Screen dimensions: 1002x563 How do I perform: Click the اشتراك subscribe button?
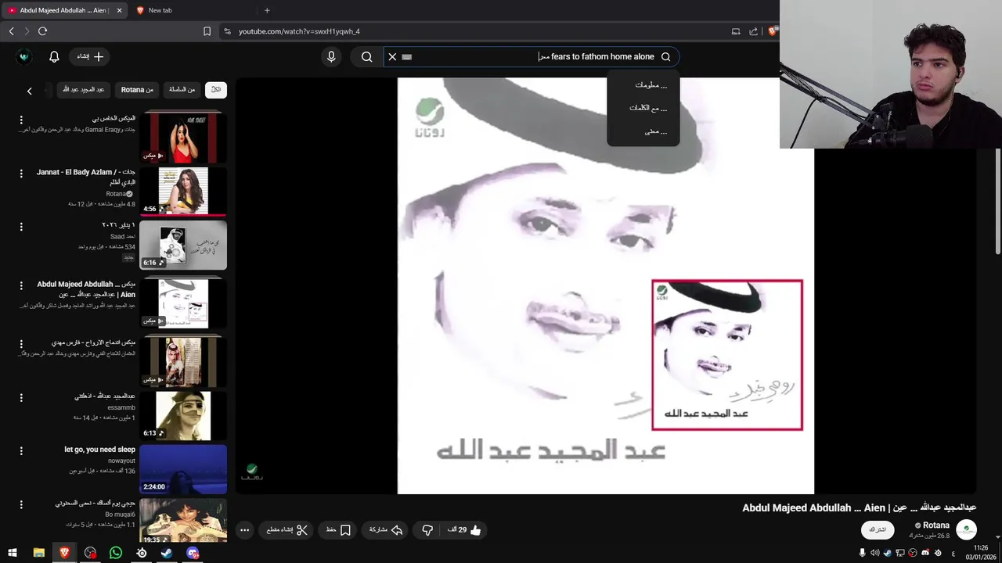[x=878, y=530]
